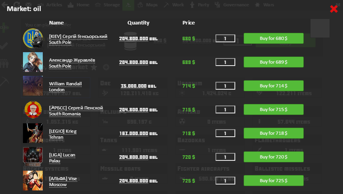Click Buy for 718 $ button
Image resolution: width=343 pixels, height=194 pixels.
pyautogui.click(x=273, y=133)
